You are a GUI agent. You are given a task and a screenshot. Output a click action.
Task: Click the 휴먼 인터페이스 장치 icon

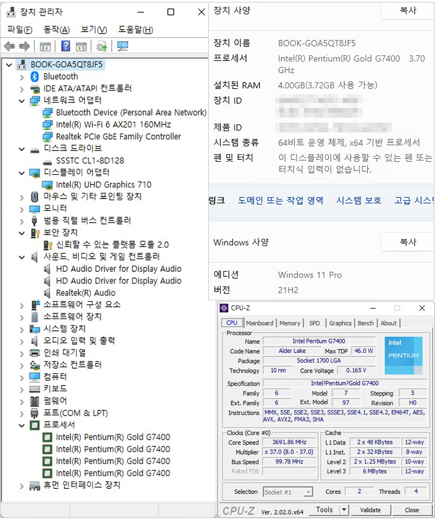pyautogui.click(x=35, y=486)
